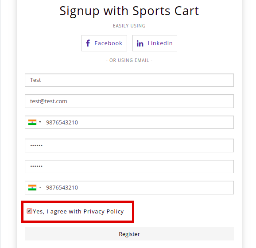
Task: Focus the name field containing "Test"
Action: pos(129,80)
